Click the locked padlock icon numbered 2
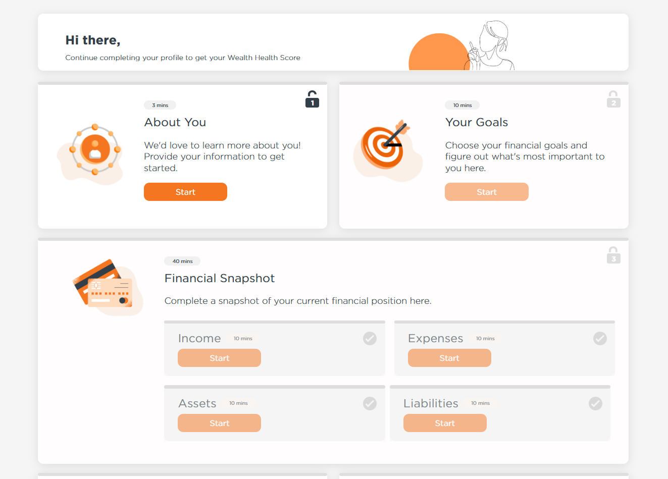Screen dimensions: 668x479 (613, 99)
